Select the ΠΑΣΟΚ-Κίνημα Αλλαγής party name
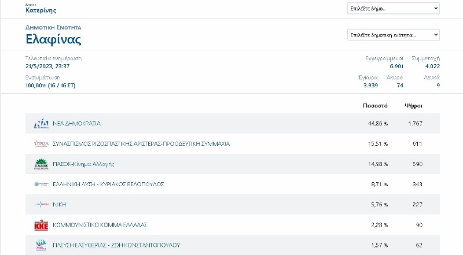463x255 pixels. pyautogui.click(x=83, y=164)
